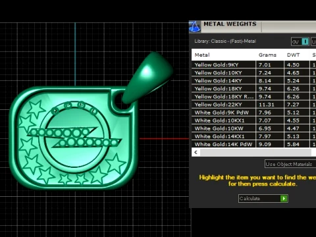
Task: Select the Yellow Gold:18KY R... row
Action: coord(253,97)
